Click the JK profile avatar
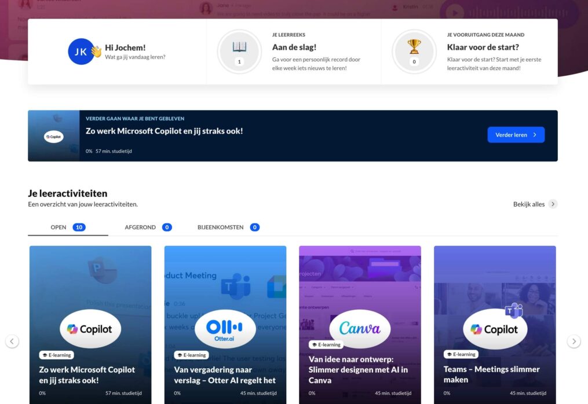Image resolution: width=588 pixels, height=404 pixels. coord(81,52)
